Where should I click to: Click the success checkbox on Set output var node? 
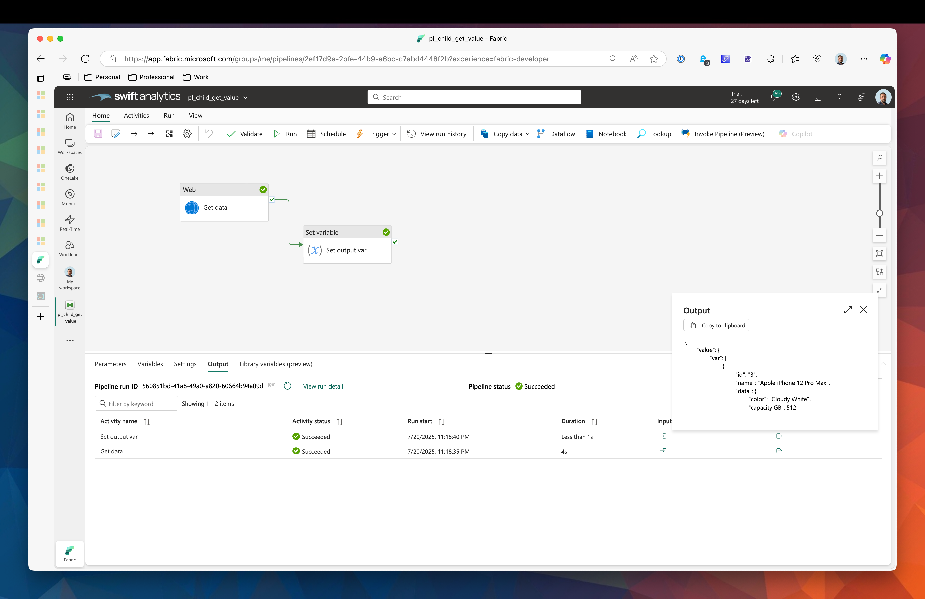(395, 242)
